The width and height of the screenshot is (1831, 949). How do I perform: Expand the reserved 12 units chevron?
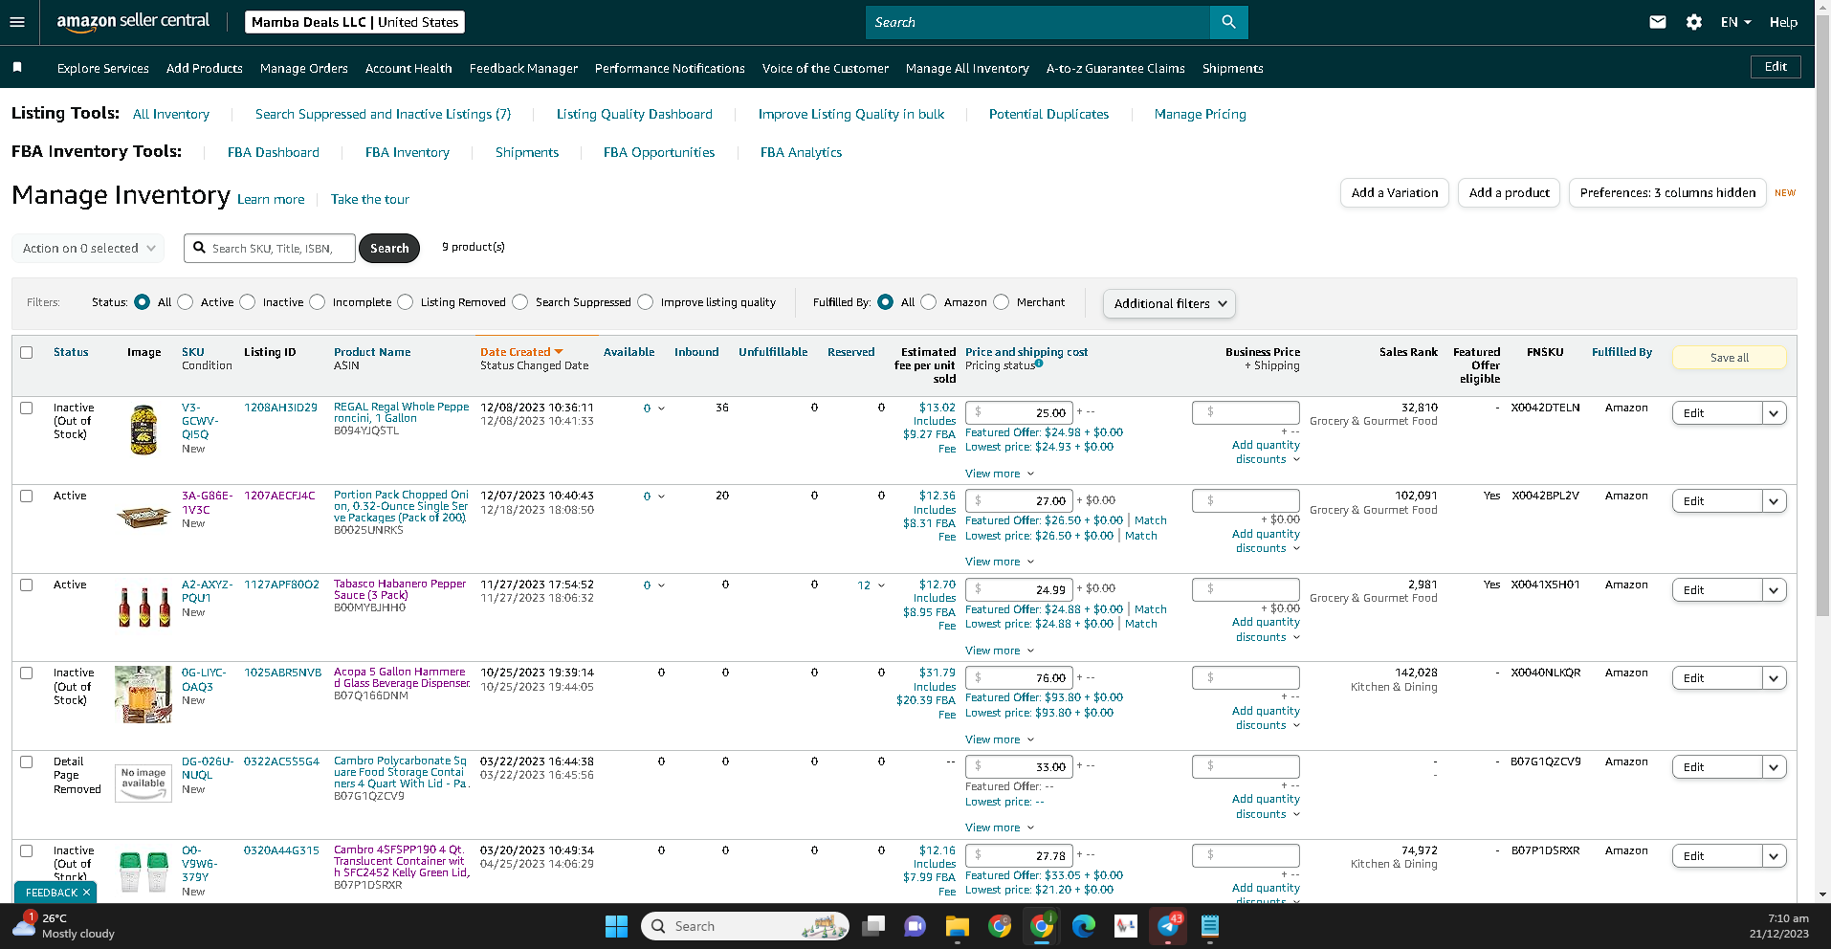click(881, 585)
